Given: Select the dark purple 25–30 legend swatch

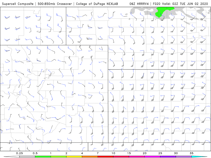Looking at the screenshot, I should [168, 157].
